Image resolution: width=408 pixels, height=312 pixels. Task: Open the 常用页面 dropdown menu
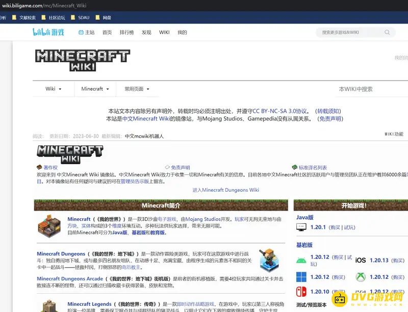[137, 89]
